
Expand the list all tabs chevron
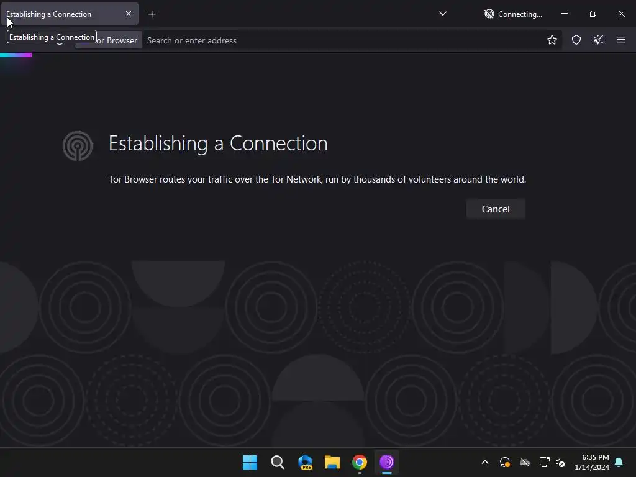[x=442, y=14]
